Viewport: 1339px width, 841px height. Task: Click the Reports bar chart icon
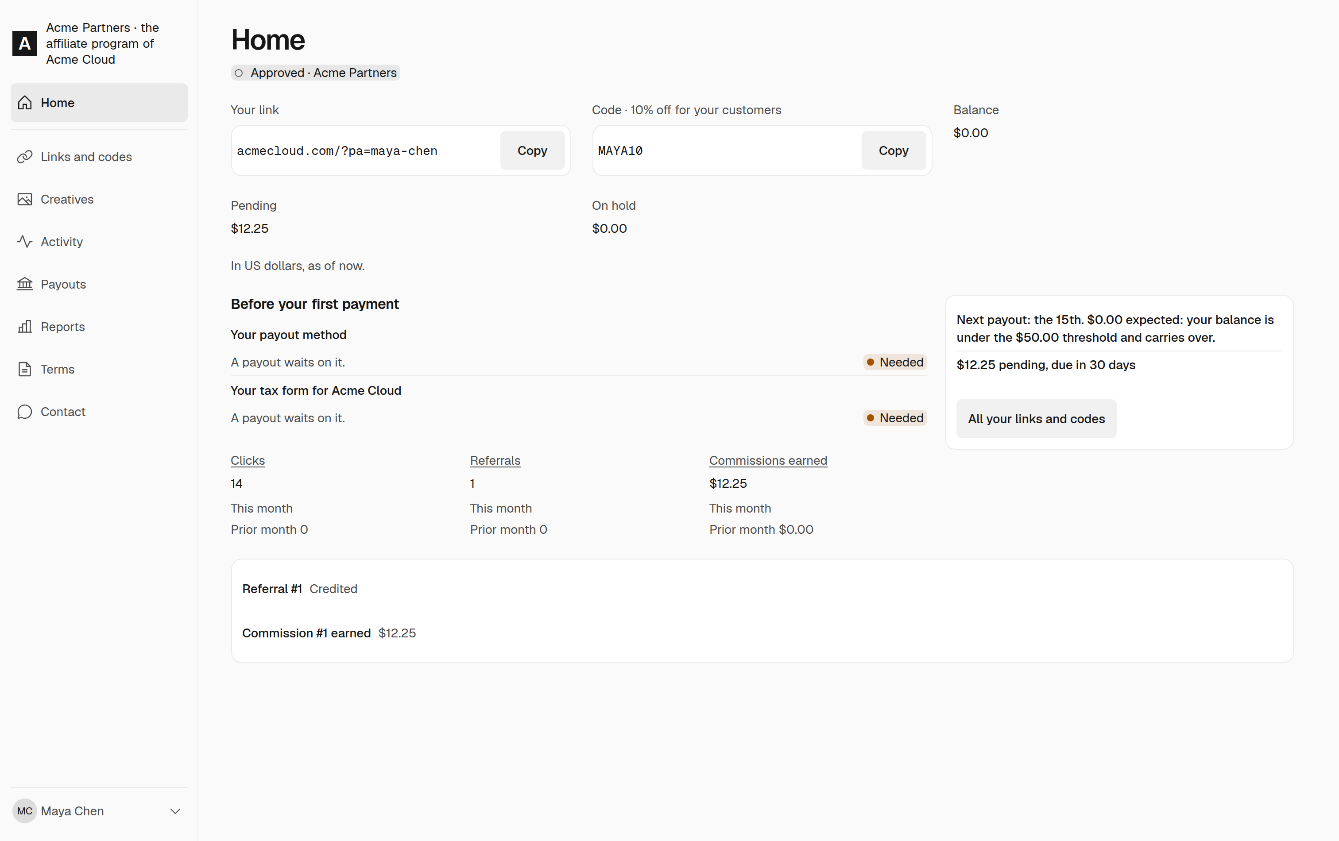(24, 327)
